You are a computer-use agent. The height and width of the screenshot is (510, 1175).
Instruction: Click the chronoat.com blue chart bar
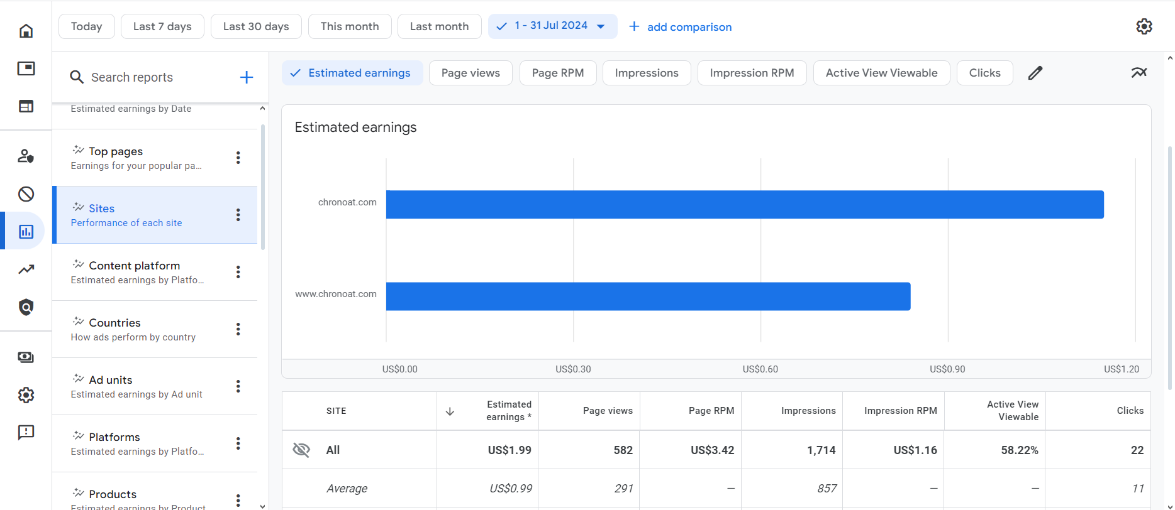pyautogui.click(x=745, y=205)
